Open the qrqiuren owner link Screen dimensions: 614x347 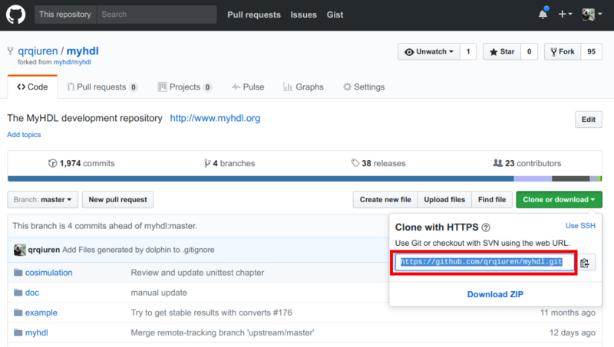(x=38, y=51)
